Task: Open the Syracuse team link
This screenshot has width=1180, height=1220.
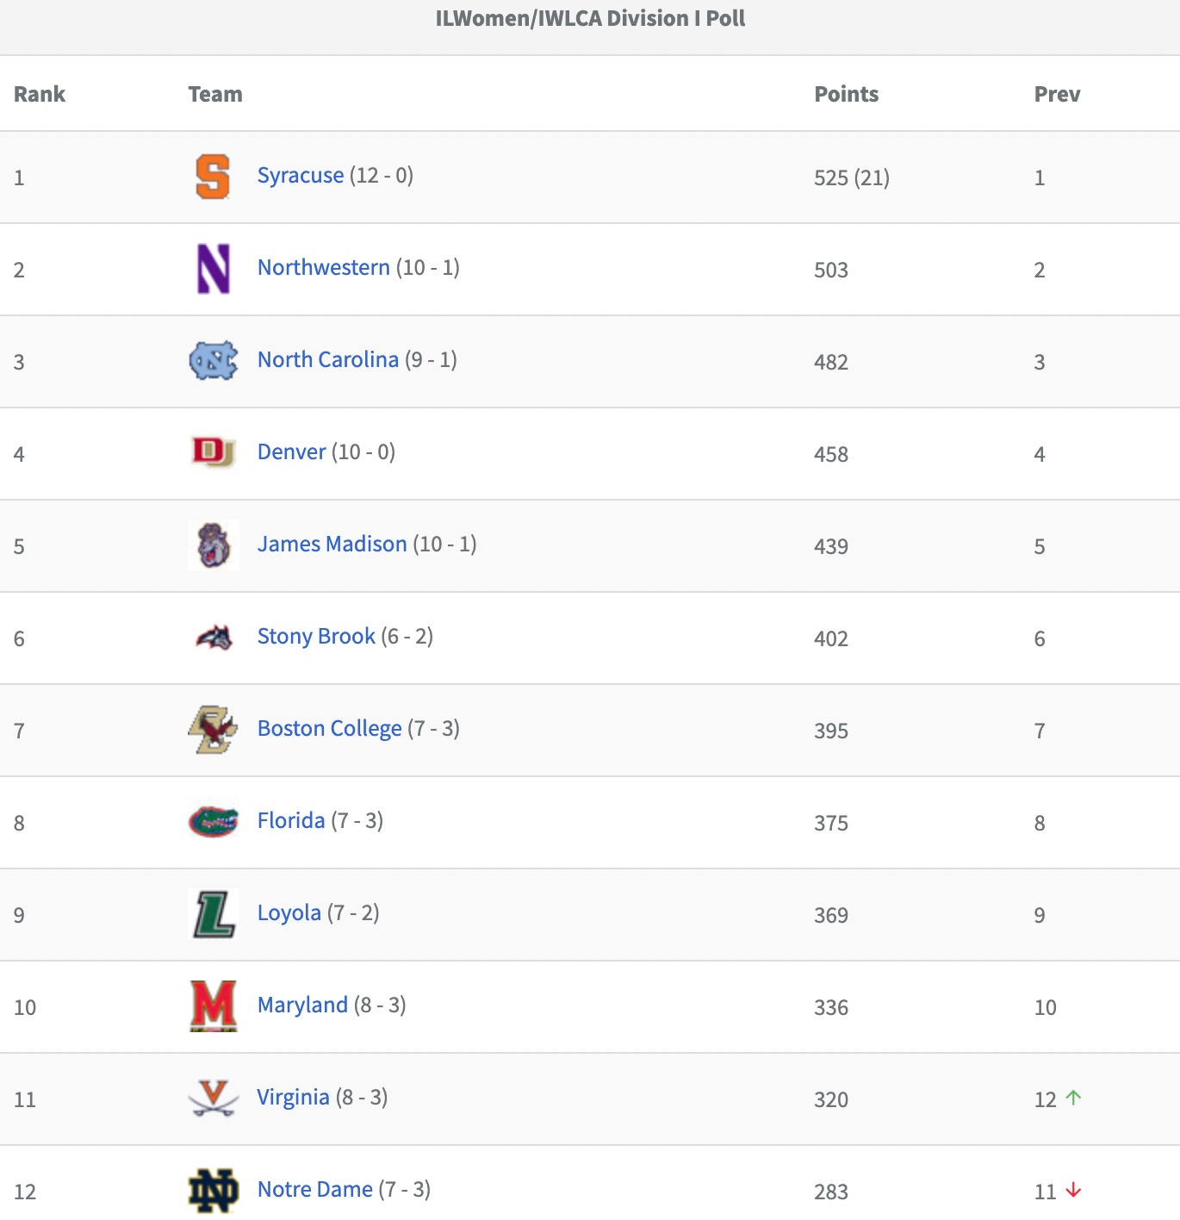Action: (301, 176)
